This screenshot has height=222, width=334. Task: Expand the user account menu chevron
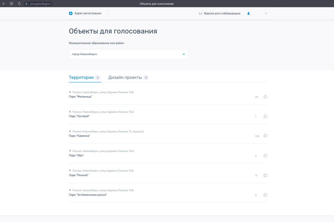point(266,13)
